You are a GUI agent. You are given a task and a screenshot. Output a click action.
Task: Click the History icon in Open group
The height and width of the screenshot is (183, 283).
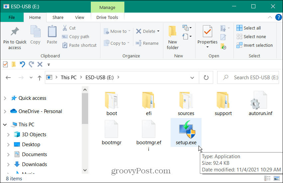click(223, 47)
